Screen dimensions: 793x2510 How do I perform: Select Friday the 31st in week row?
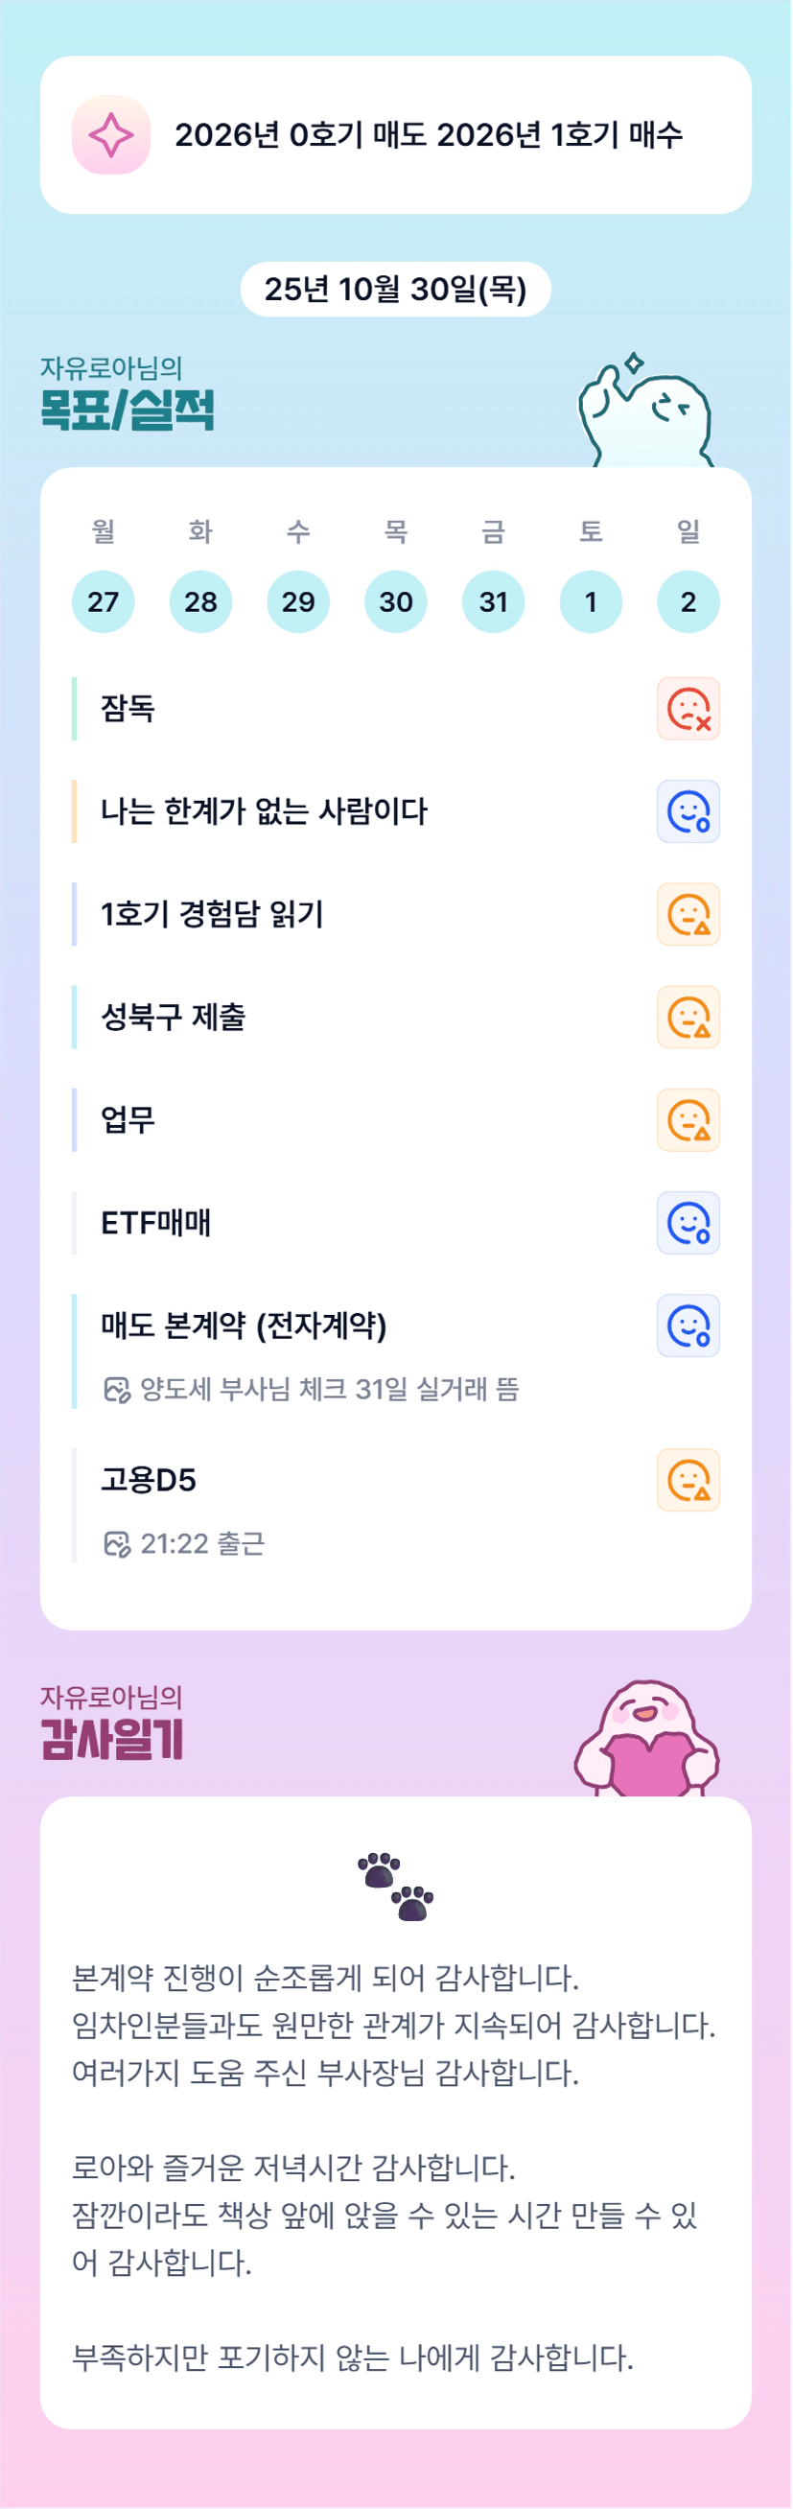(493, 602)
